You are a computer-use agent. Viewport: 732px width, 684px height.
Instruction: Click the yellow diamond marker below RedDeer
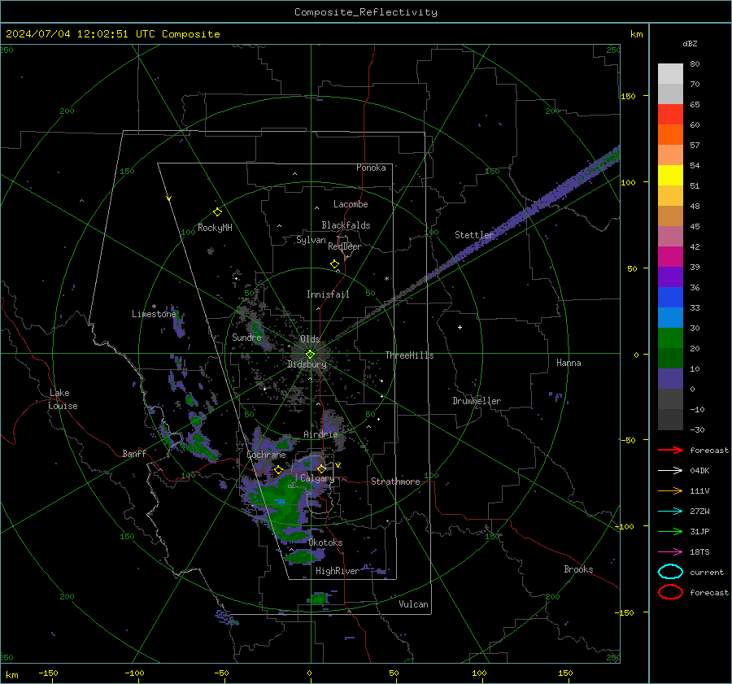pos(335,264)
